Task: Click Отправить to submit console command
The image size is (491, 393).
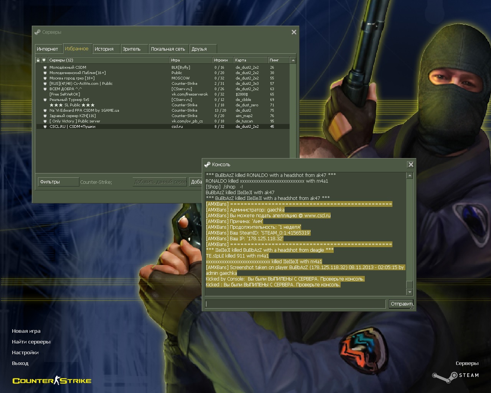Action: [401, 304]
